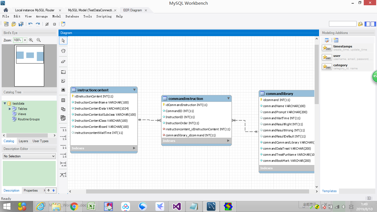
Task: Pick the n:m many-to-many relationship tool
Action: pyautogui.click(x=63, y=164)
